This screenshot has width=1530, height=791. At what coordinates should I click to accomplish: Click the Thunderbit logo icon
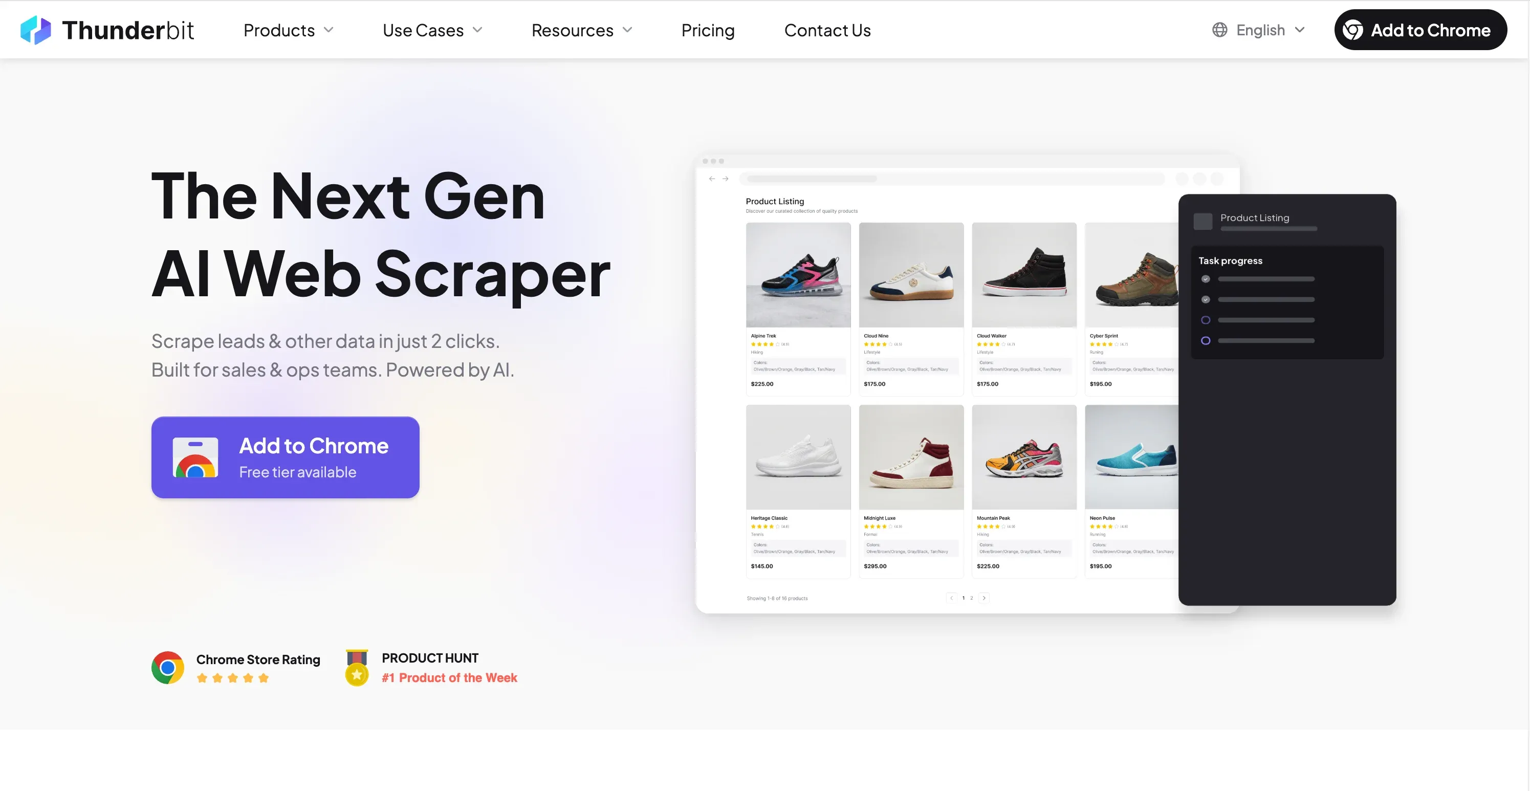click(36, 30)
